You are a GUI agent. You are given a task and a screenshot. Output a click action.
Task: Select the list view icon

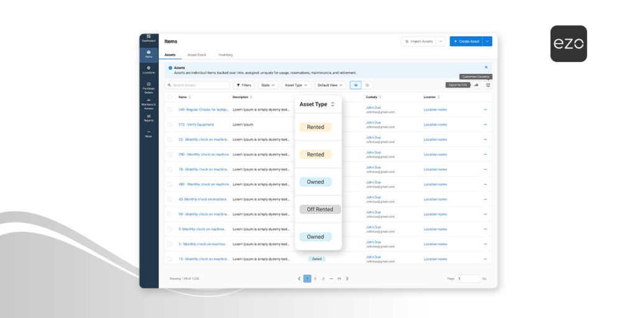click(356, 85)
